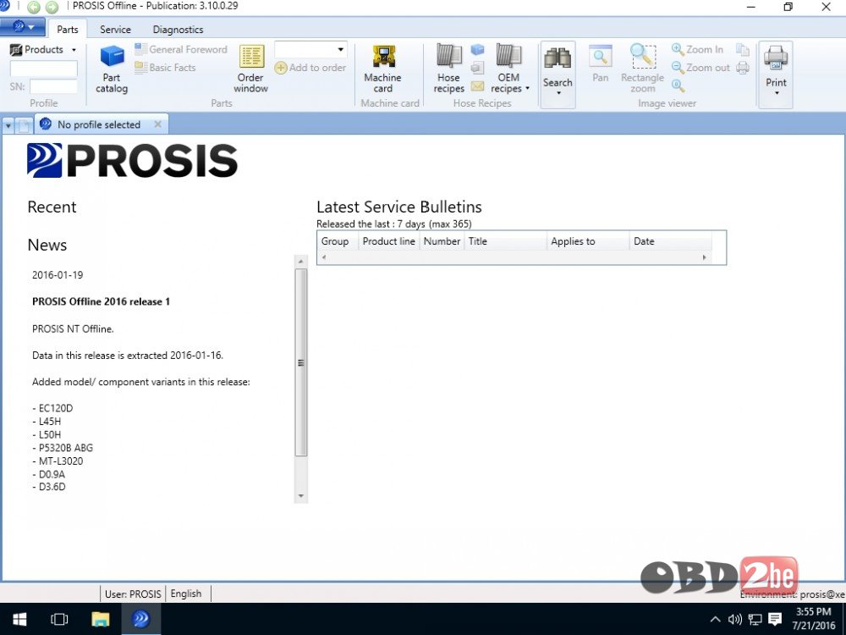Click the News scrollbar down arrow

(x=301, y=496)
